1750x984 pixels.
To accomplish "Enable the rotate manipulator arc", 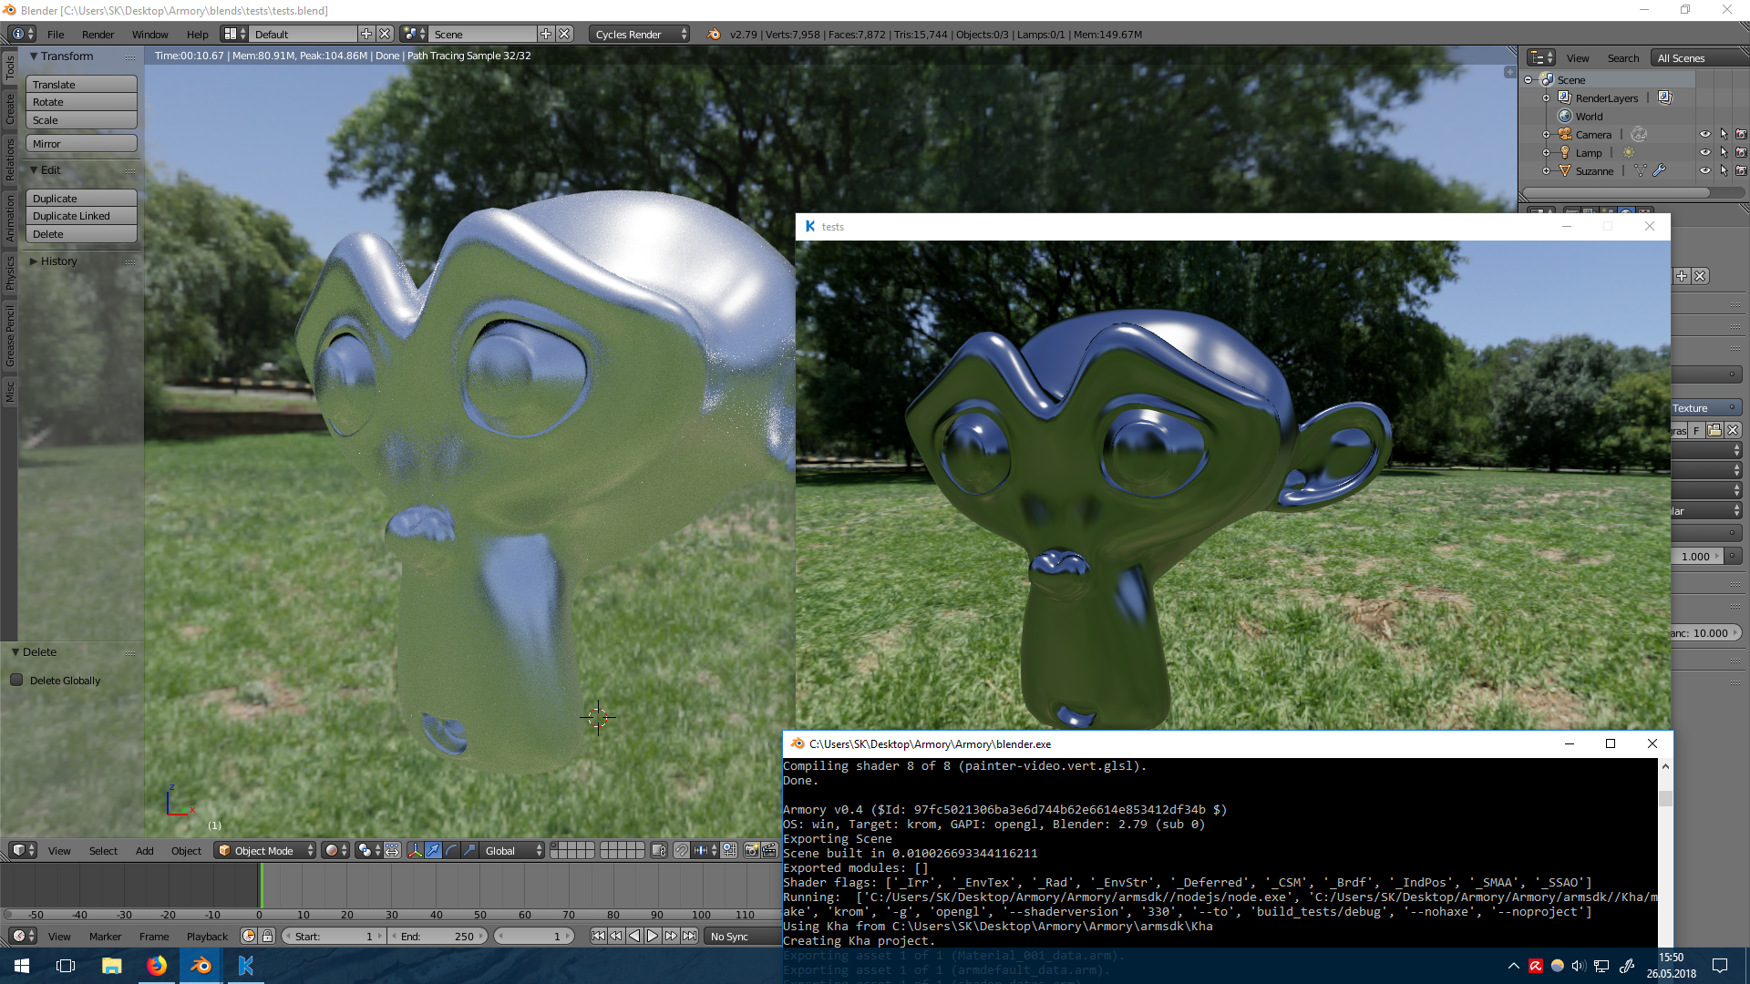I will [x=451, y=850].
